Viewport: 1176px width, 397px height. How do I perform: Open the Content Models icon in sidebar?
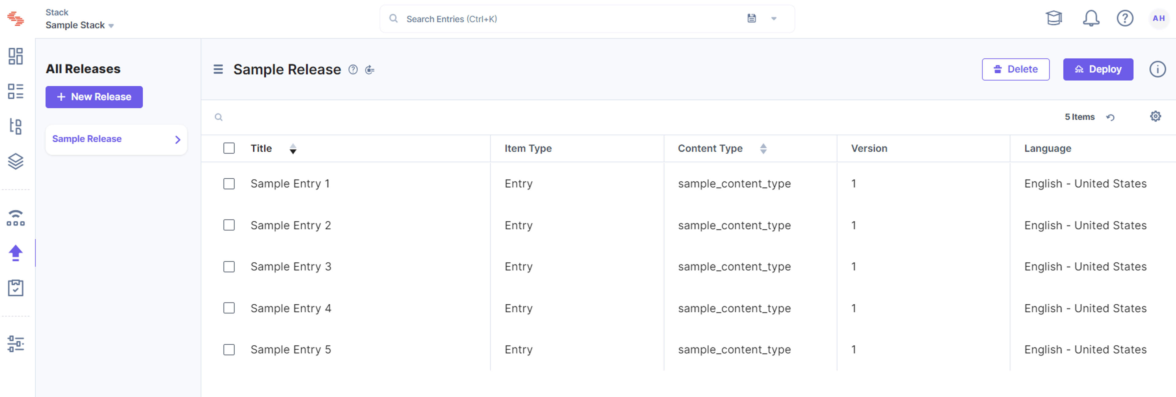[x=16, y=126]
